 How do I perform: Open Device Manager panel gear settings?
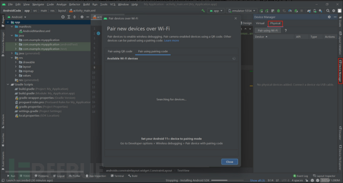(329, 17)
